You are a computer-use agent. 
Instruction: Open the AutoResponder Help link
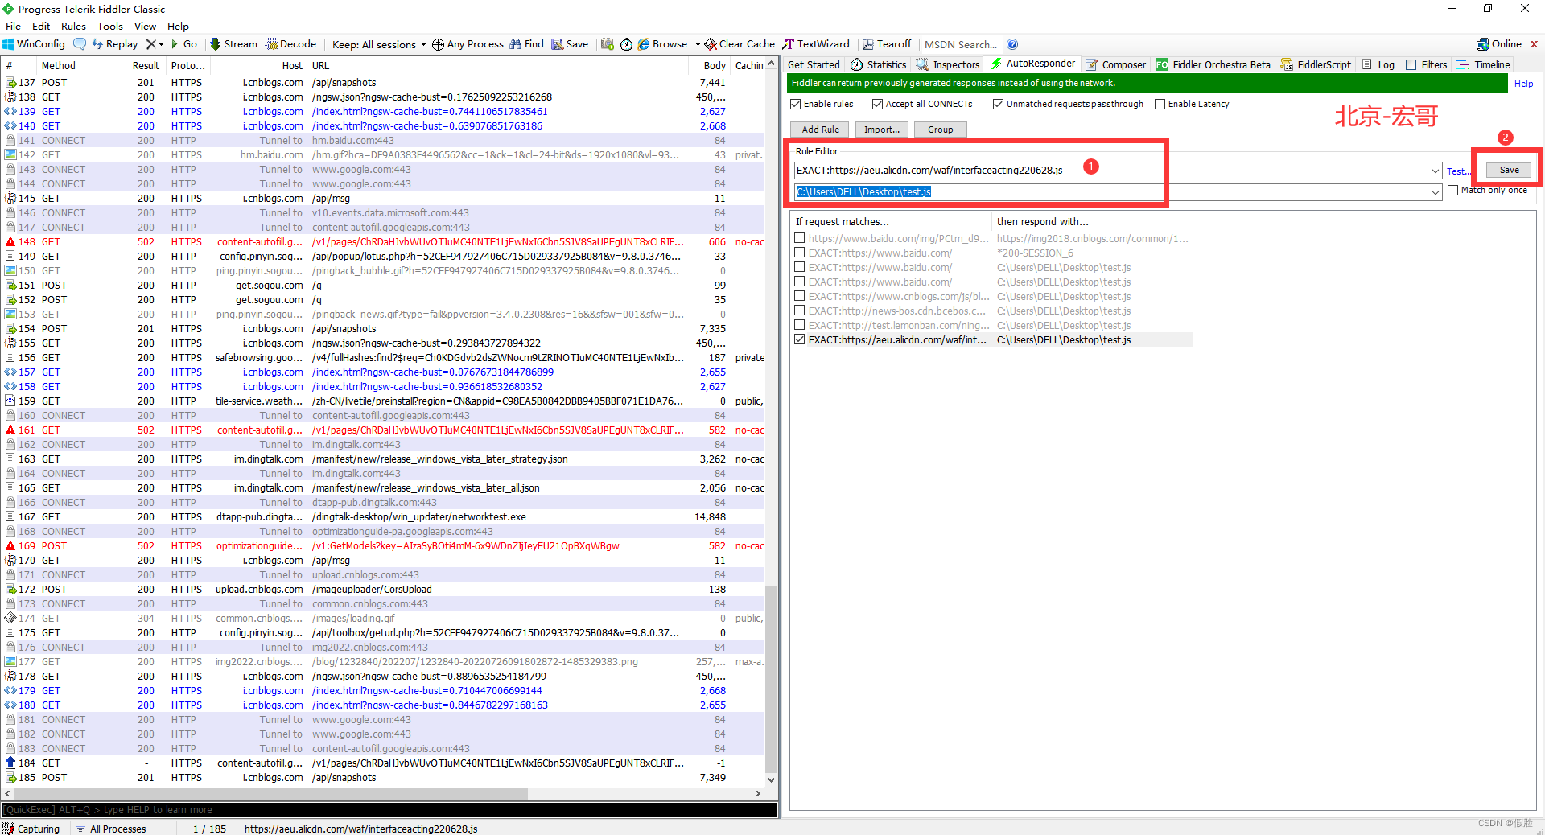click(x=1523, y=84)
